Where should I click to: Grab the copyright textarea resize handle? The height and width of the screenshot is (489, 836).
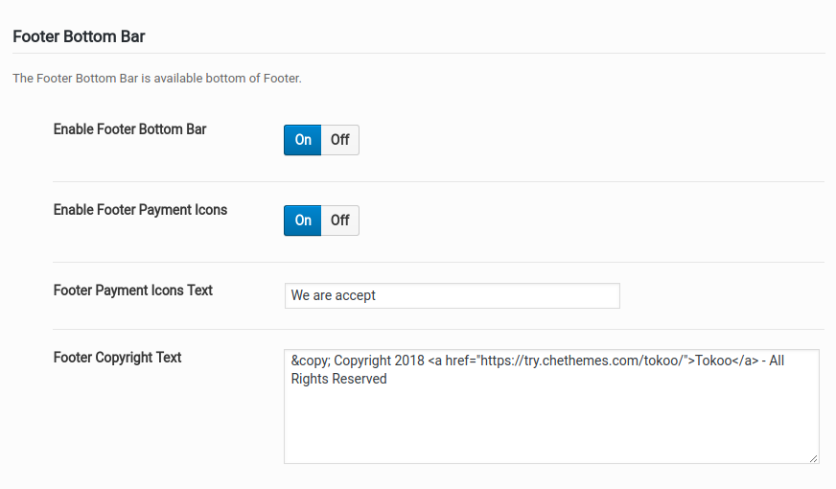tap(813, 458)
